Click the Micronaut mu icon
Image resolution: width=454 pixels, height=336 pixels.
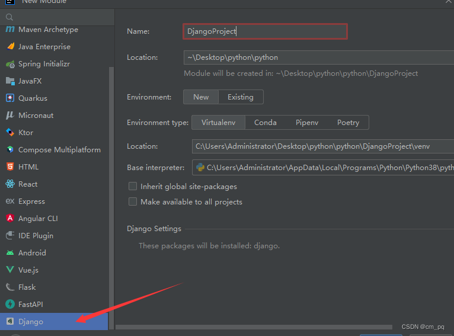click(10, 115)
